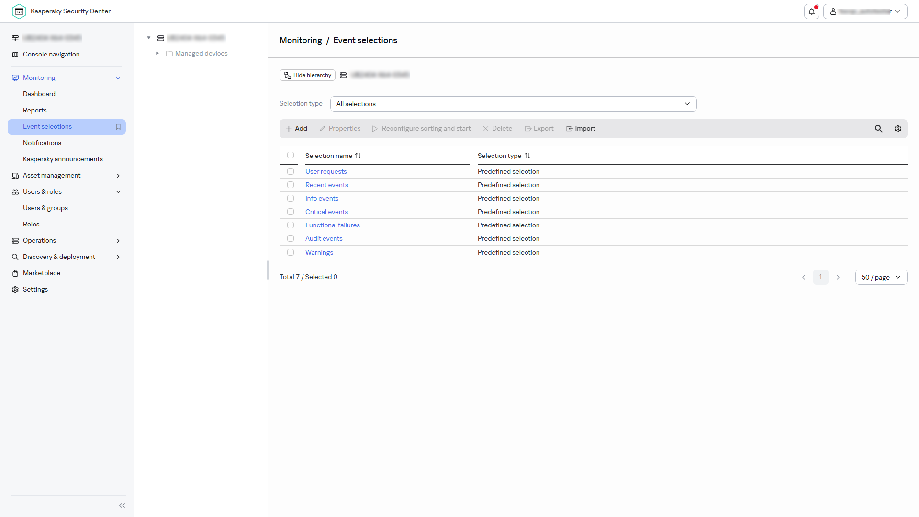Open the user account menu
This screenshot has width=919, height=517.
coord(865,11)
